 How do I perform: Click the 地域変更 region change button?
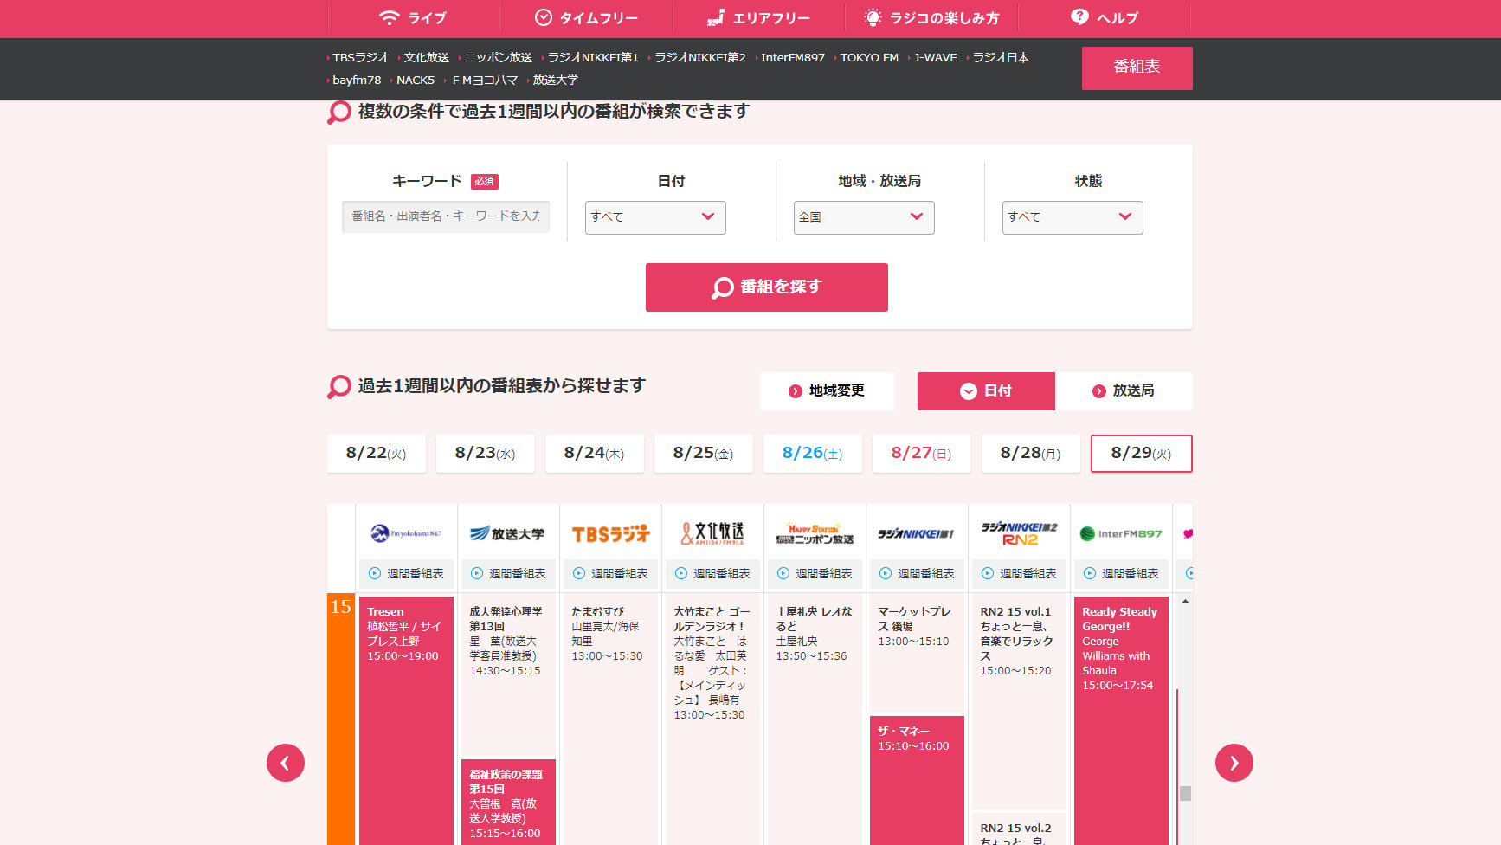click(827, 391)
